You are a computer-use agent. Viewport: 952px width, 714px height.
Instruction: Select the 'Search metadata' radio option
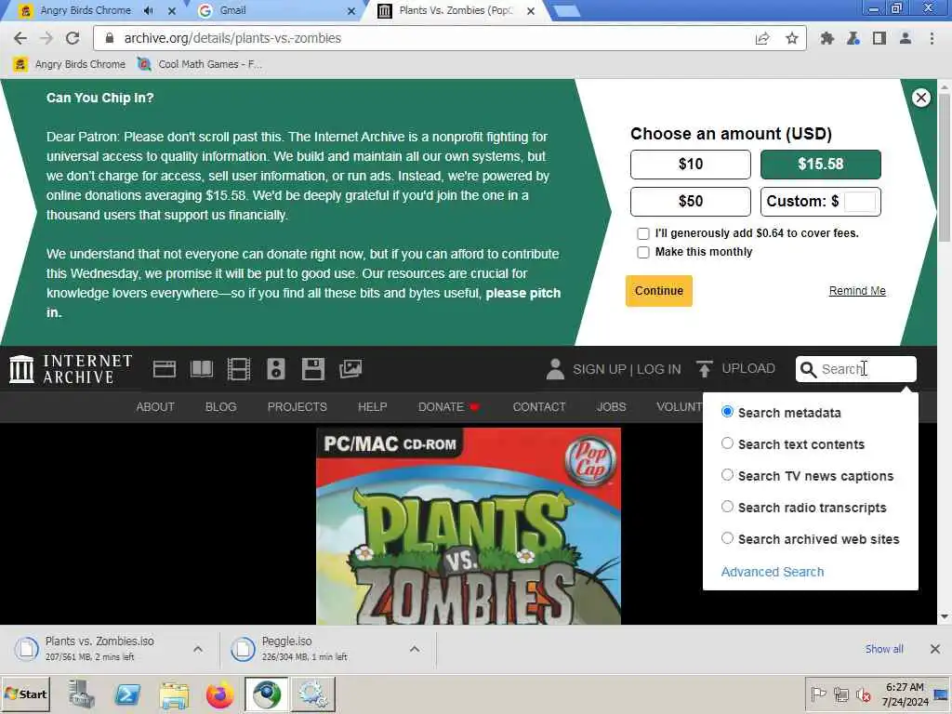coord(727,412)
